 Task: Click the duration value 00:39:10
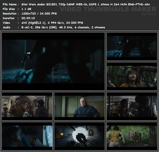[x=28, y=18]
